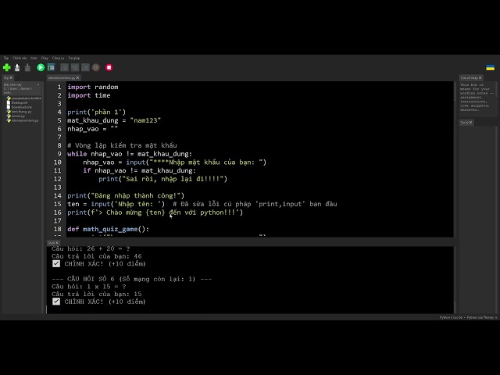Click the first Python file's icon in list
The image size is (500, 375).
9,98
